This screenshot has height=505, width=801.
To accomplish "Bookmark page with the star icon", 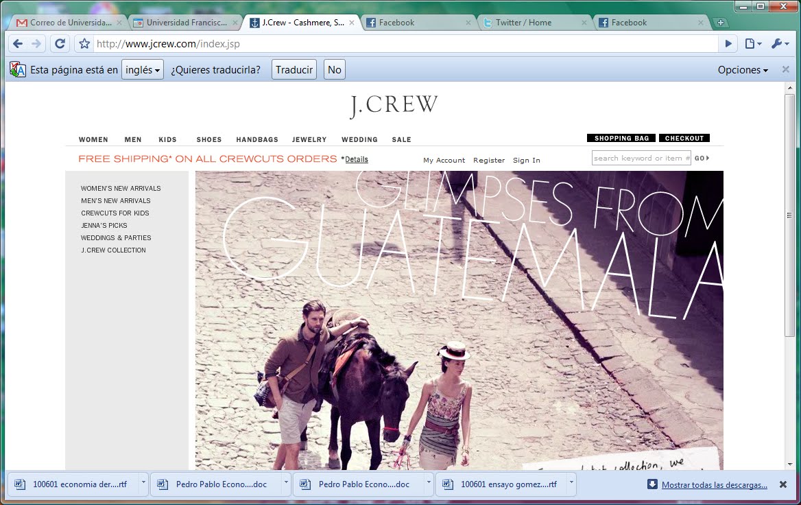I will [84, 44].
